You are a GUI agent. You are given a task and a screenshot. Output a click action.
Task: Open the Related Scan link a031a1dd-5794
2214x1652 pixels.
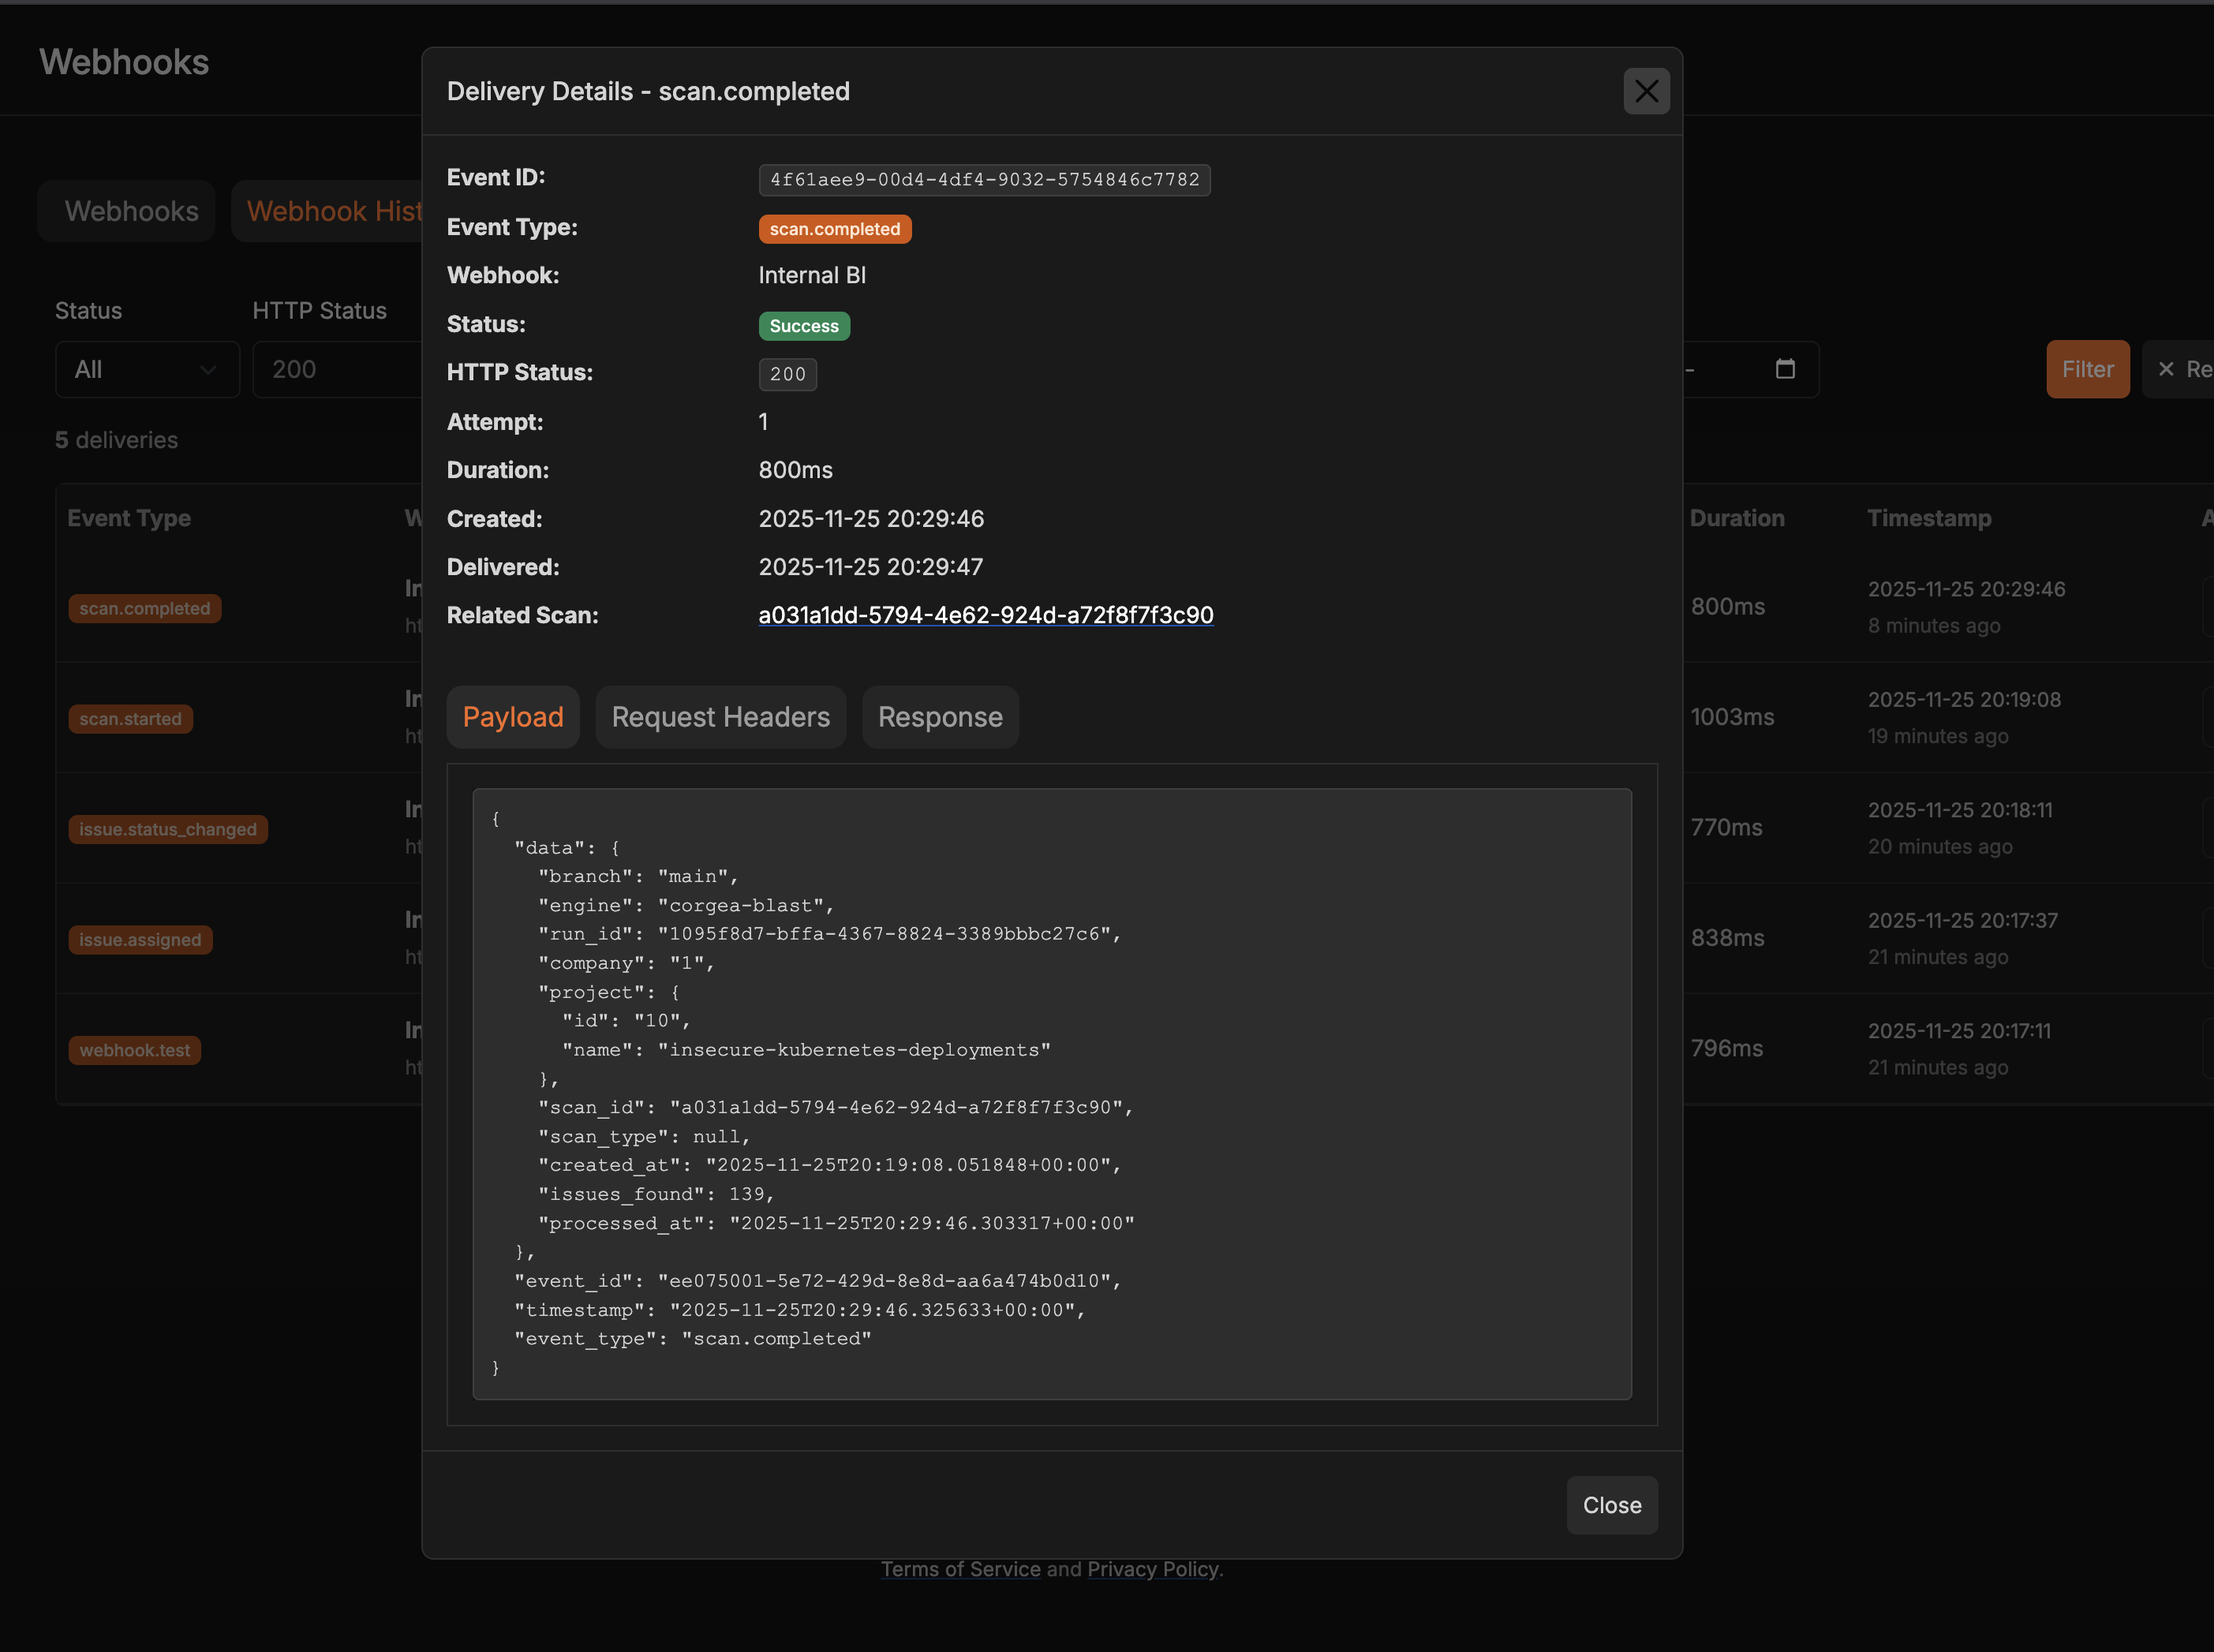(x=985, y=615)
